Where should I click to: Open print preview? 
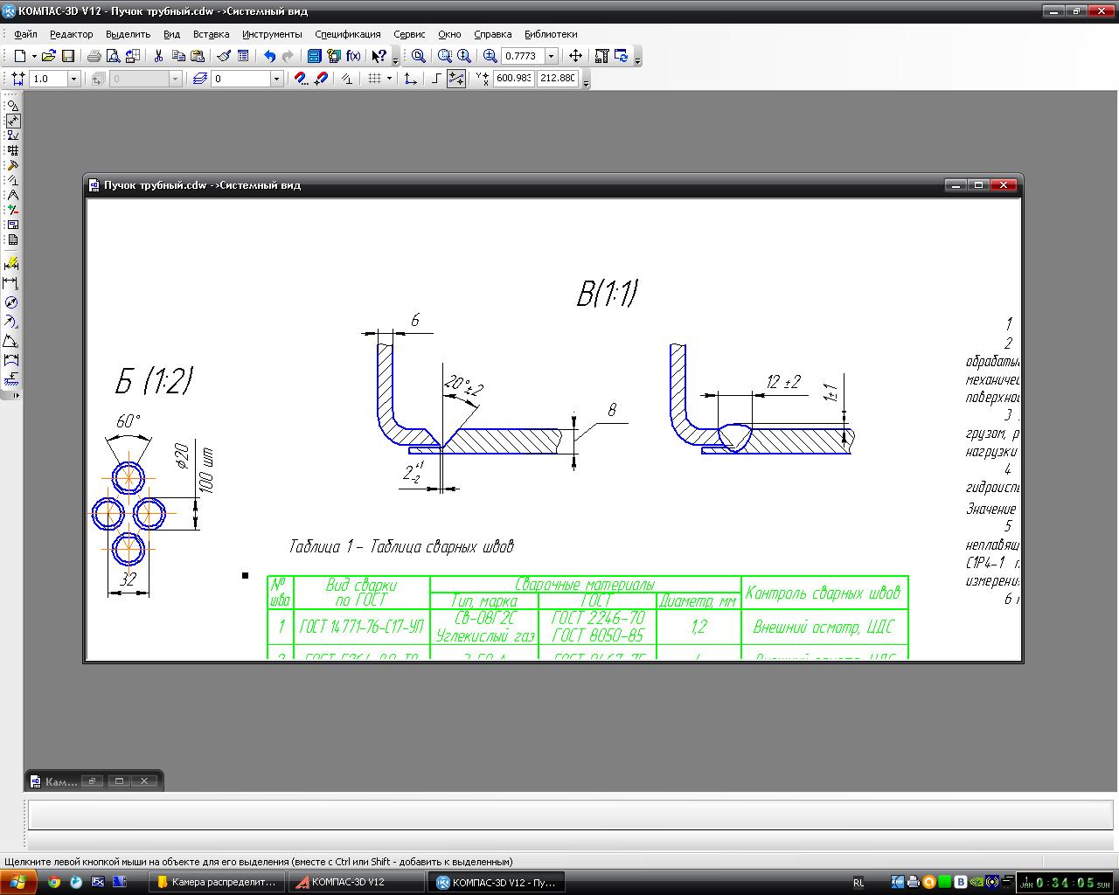pos(114,56)
